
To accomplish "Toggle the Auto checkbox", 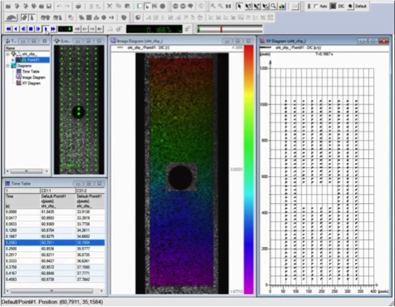I will [x=315, y=6].
